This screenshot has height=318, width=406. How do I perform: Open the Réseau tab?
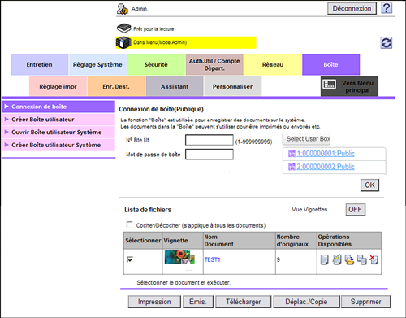[x=273, y=64]
